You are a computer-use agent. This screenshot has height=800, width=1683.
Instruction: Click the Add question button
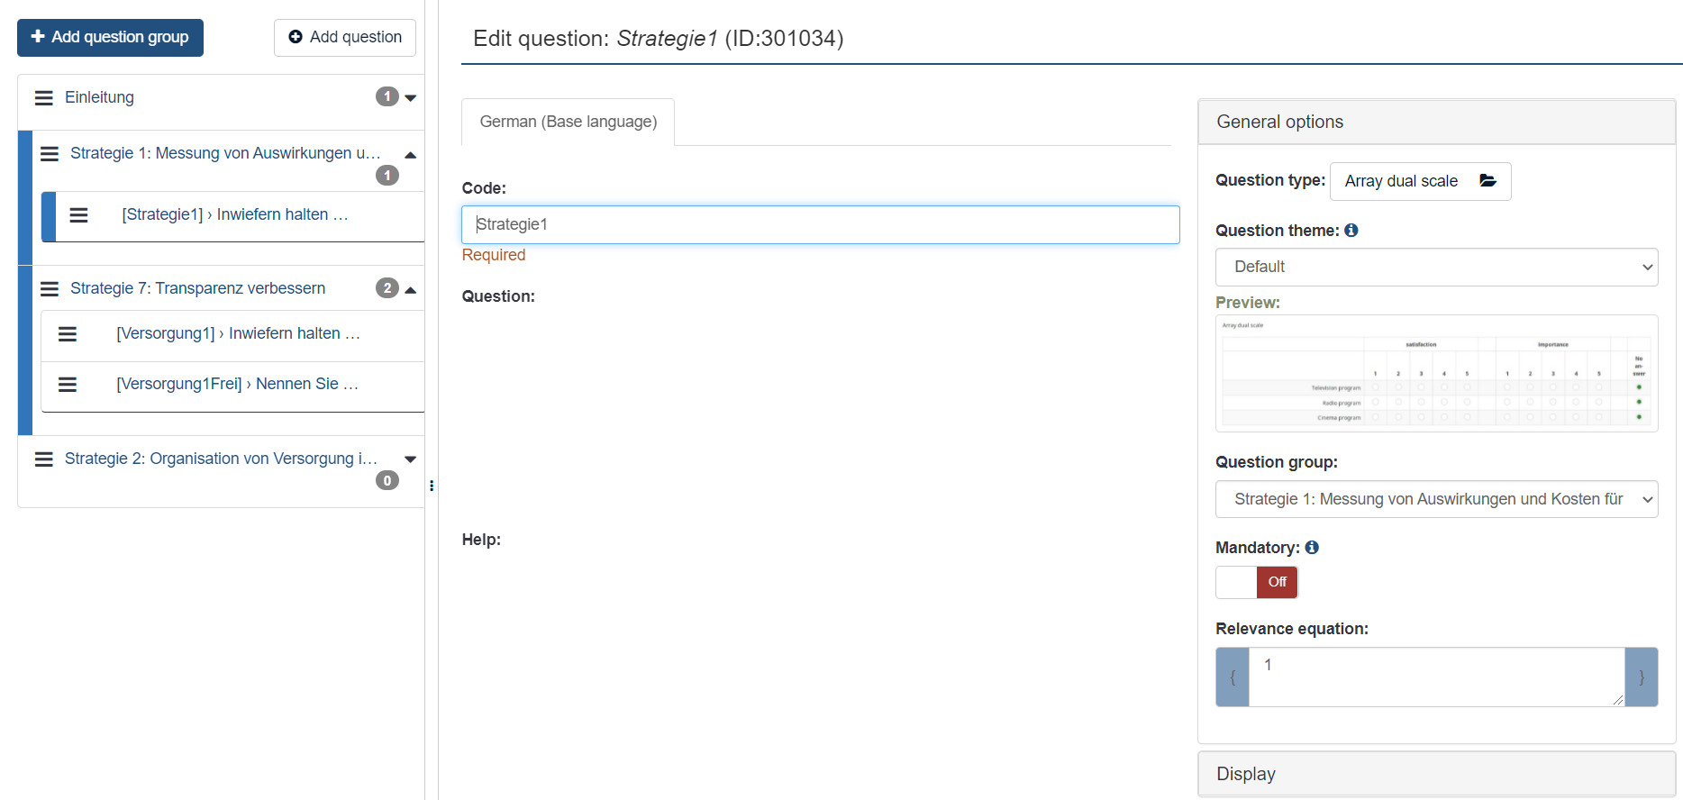[x=344, y=37]
